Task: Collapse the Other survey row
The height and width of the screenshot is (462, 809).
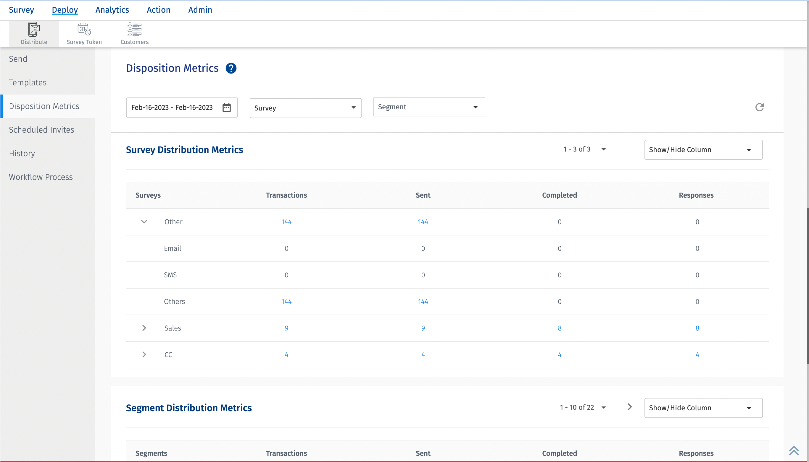Action: [x=144, y=222]
